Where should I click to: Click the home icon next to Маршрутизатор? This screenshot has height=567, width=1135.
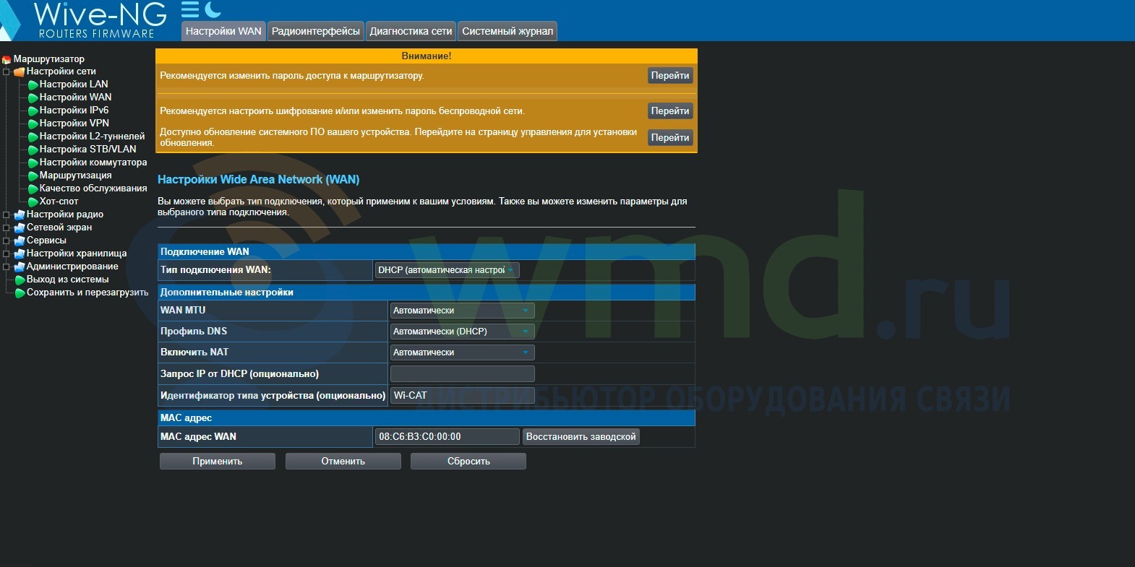click(7, 59)
